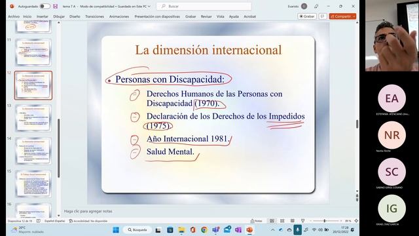Open the Animaciones ribbon tab

(x=119, y=16)
